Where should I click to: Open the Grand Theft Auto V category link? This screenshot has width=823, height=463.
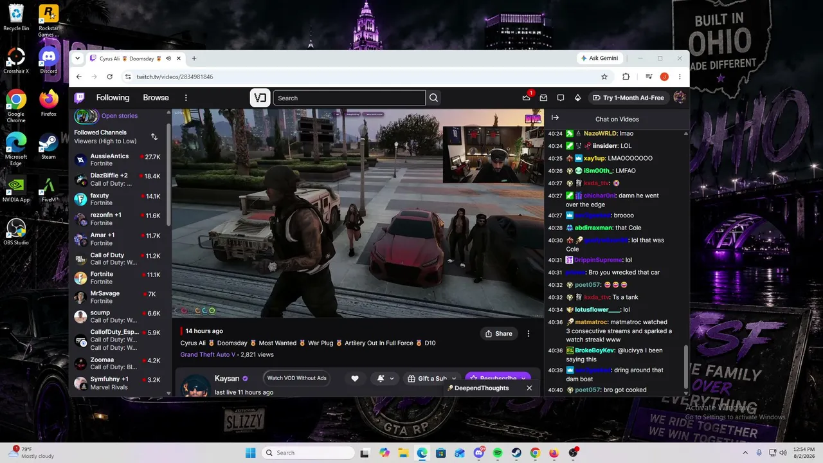pos(207,354)
